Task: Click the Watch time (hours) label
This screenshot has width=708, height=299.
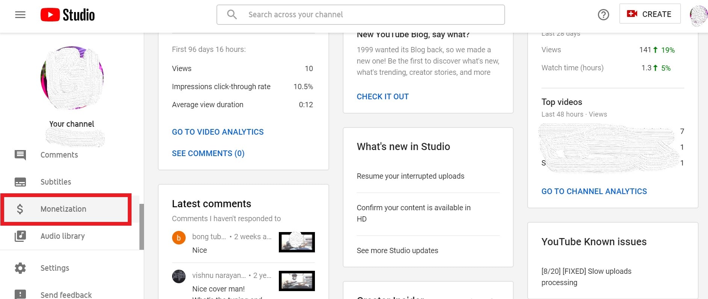Action: pos(572,68)
